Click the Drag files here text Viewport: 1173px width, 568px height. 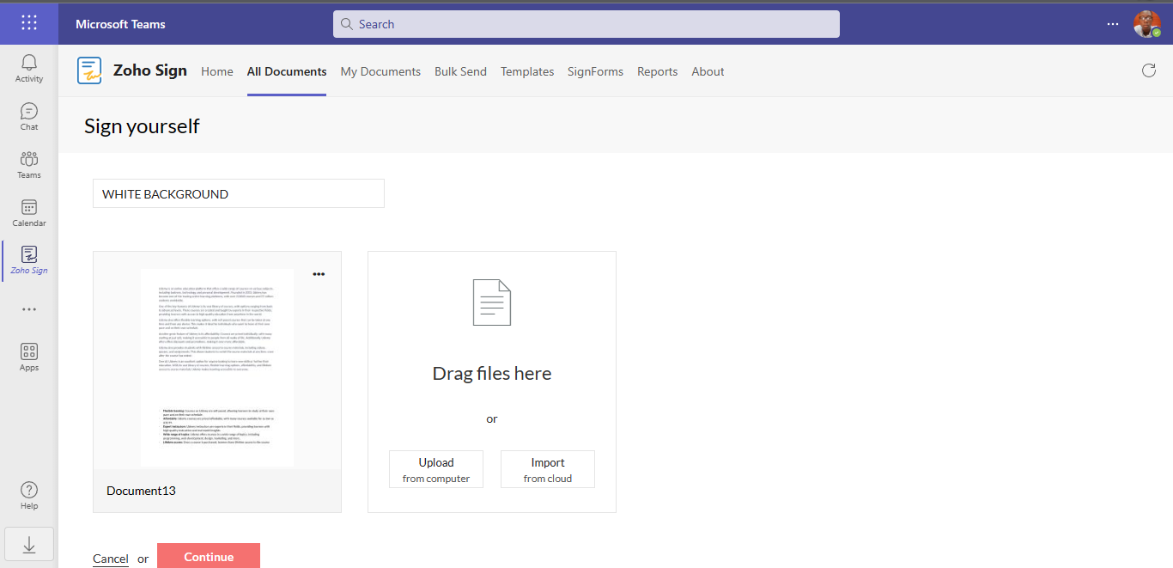coord(492,373)
